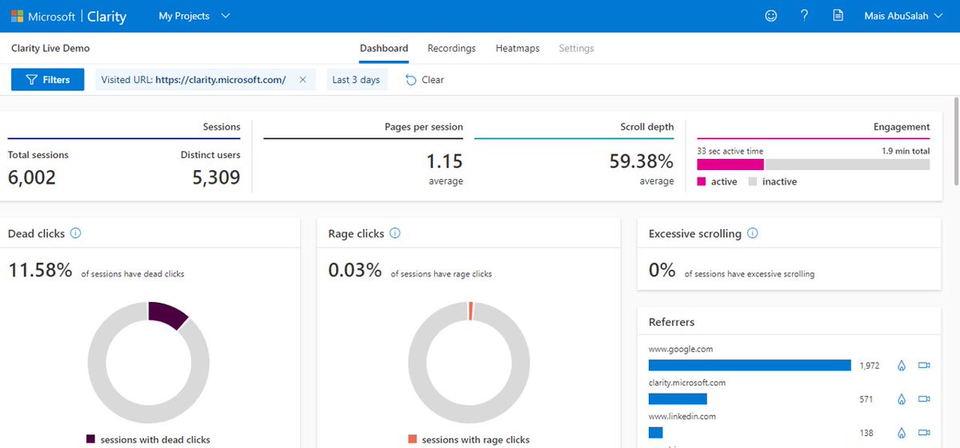Viewport: 960px width, 448px height.
Task: Click the www.linkedin.com referrer bar
Action: point(656,433)
